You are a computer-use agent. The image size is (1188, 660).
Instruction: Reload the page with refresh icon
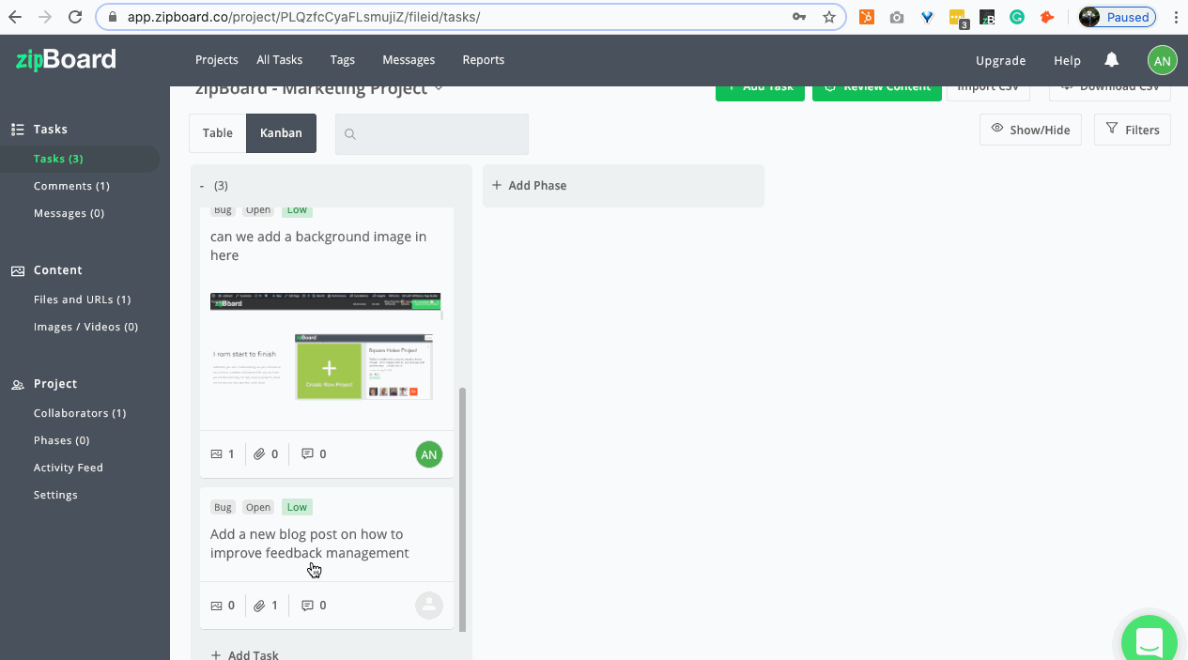(x=75, y=17)
